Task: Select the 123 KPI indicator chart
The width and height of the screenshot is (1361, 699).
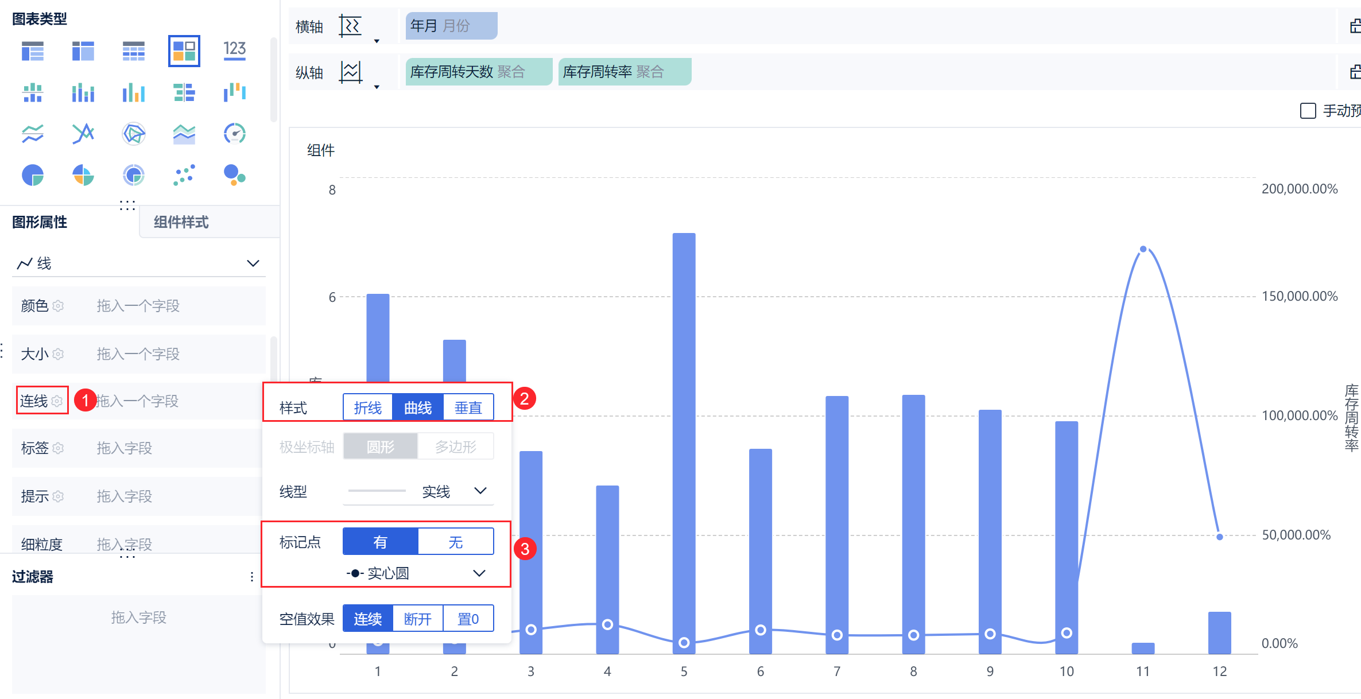Action: [x=234, y=51]
